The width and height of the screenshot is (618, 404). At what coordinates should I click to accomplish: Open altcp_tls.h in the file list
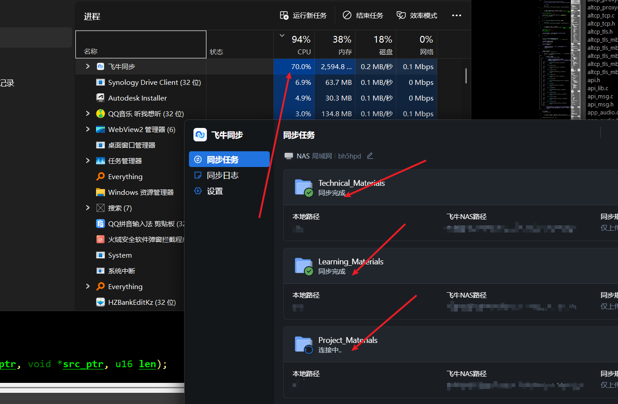[x=600, y=31]
